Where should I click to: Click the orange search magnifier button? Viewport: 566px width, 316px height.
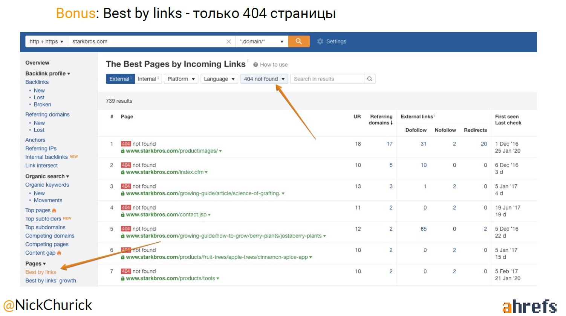click(298, 41)
